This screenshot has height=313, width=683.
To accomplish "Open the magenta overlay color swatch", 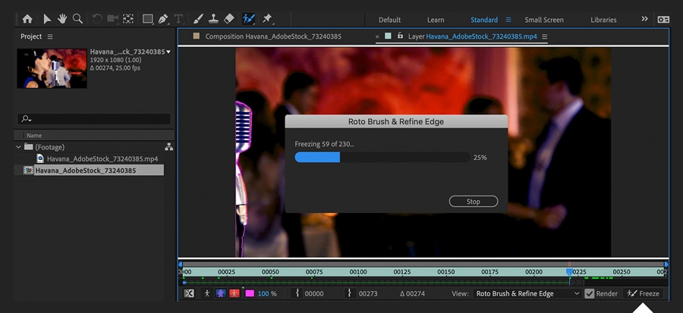I will [250, 293].
